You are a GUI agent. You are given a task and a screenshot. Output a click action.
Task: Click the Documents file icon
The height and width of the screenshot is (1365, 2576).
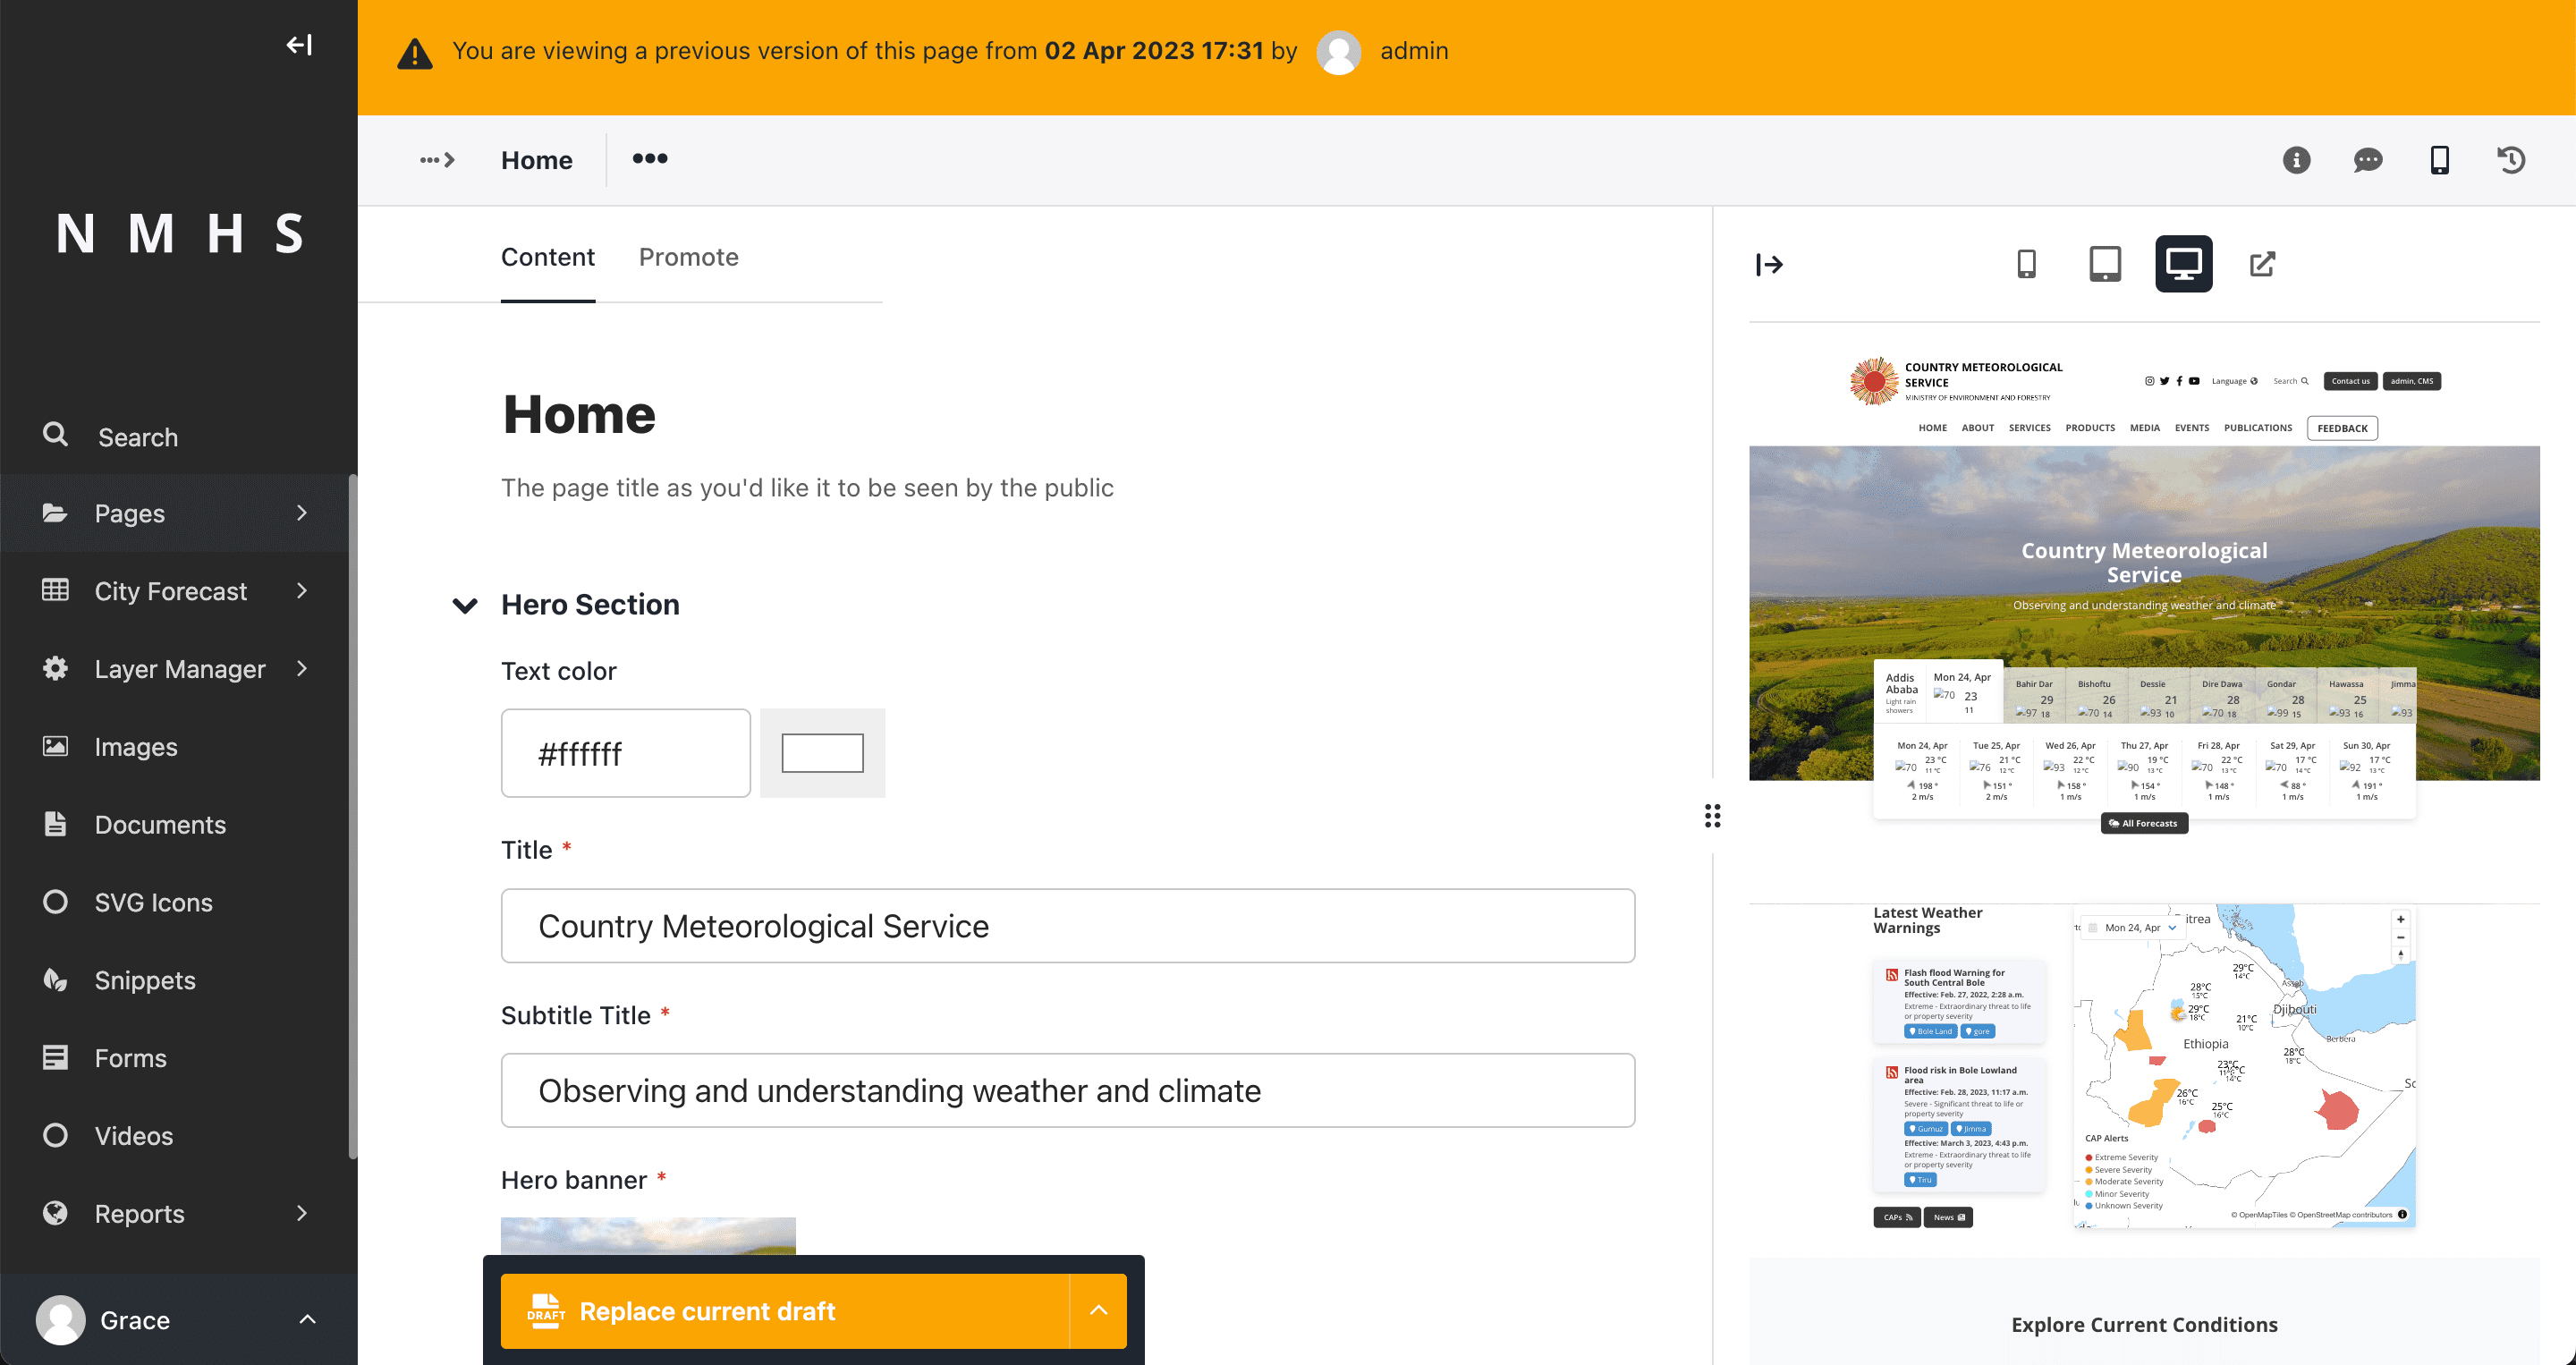(55, 824)
